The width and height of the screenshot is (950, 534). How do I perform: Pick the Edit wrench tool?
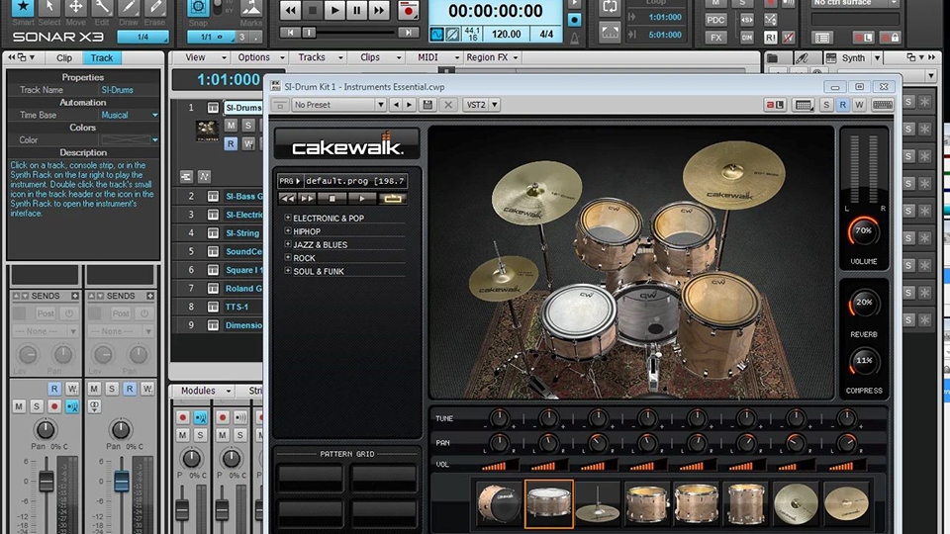pyautogui.click(x=102, y=7)
